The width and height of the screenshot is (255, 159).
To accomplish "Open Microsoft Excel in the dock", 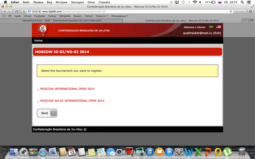I will tap(199, 152).
